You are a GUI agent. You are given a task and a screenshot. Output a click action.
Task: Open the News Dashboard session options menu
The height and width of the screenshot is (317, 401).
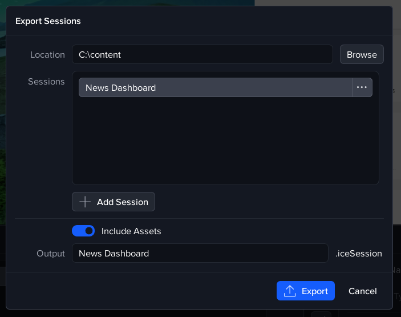362,87
